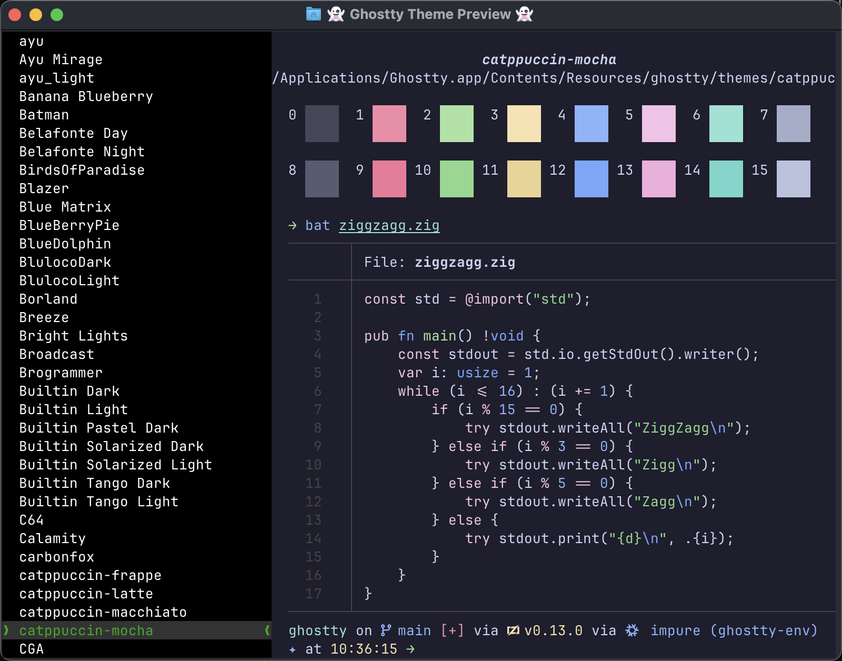Select the Banana Blueberry theme
842x661 pixels.
(86, 96)
